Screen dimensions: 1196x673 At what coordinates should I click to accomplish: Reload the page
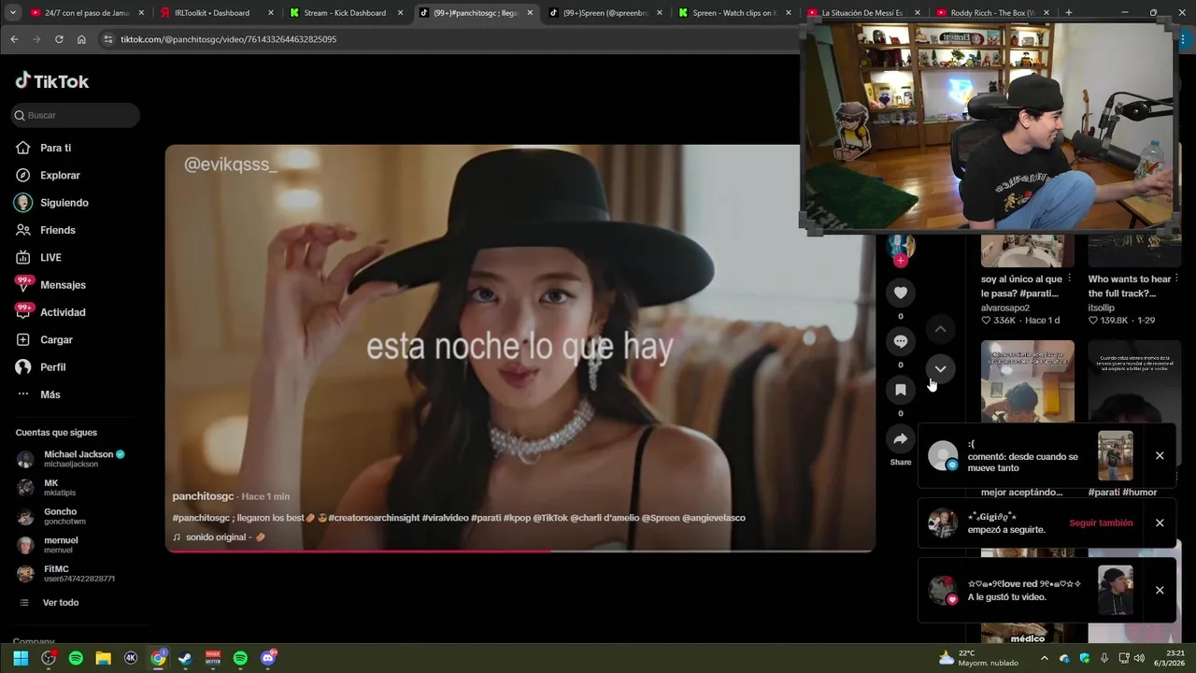tap(59, 39)
